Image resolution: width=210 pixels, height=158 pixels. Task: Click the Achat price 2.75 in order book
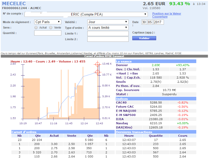coord(54,148)
